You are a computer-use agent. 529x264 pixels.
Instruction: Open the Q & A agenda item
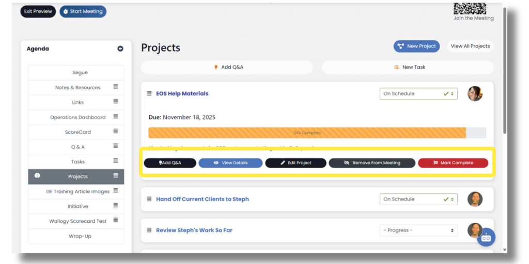tap(78, 147)
